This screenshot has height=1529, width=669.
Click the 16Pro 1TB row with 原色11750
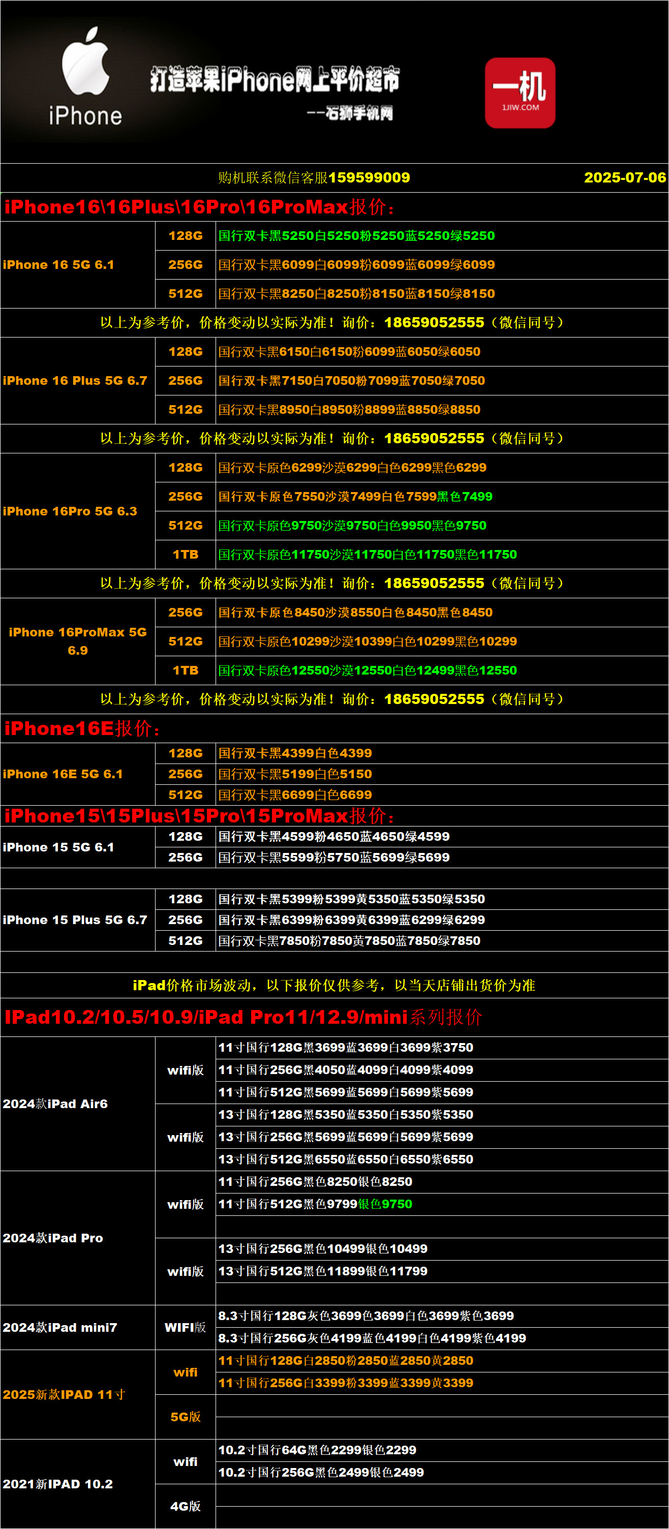pyautogui.click(x=442, y=555)
